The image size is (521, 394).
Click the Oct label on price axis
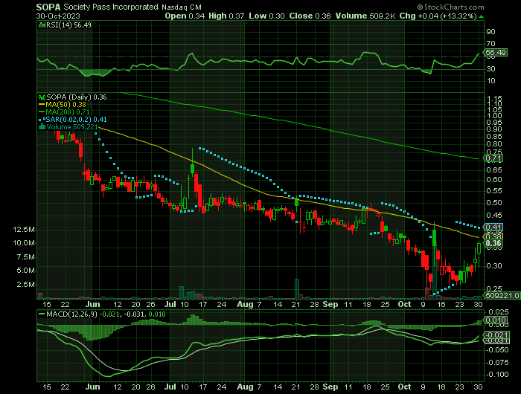[x=404, y=304]
